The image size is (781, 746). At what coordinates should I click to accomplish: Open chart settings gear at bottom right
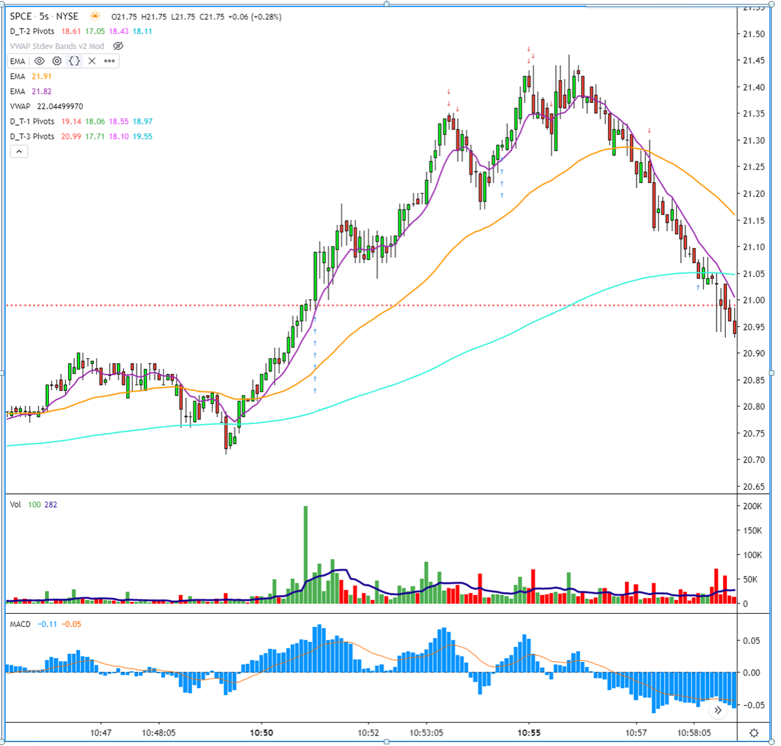[x=754, y=733]
